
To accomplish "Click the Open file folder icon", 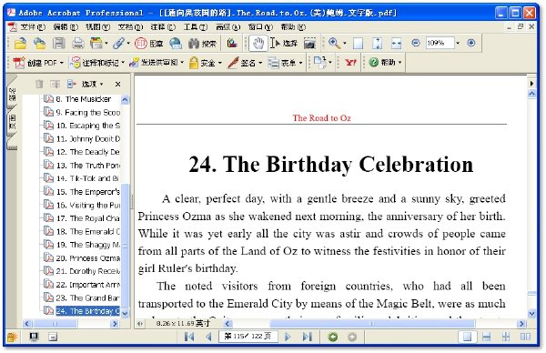I will point(21,43).
